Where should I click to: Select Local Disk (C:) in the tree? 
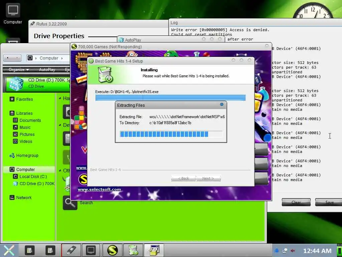point(33,176)
